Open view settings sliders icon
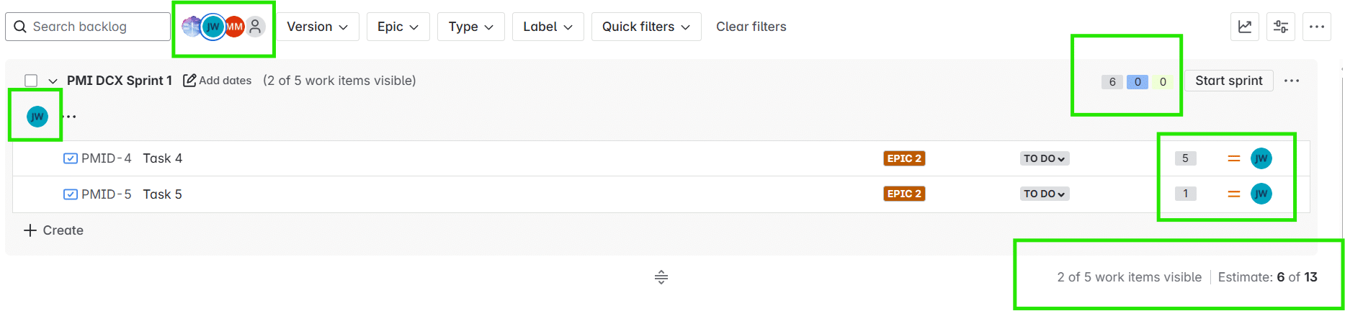Viewport: 1345px width, 311px height. [1281, 27]
